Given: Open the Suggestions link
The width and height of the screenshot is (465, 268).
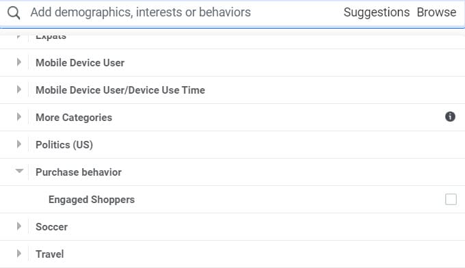Looking at the screenshot, I should coord(376,12).
